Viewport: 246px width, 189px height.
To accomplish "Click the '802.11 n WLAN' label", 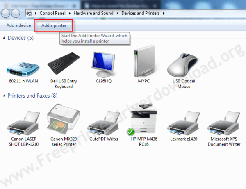I will (23, 81).
